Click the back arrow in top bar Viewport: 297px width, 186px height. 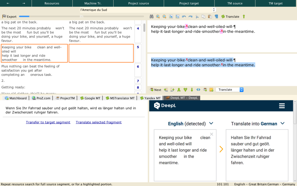pos(8,3)
